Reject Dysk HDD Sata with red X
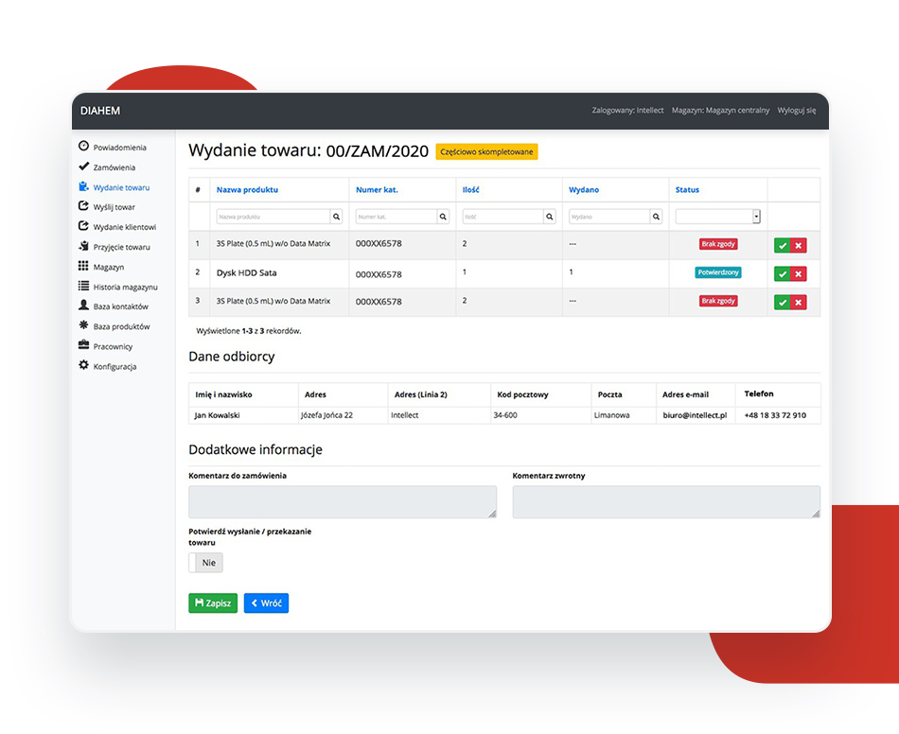 coord(798,274)
